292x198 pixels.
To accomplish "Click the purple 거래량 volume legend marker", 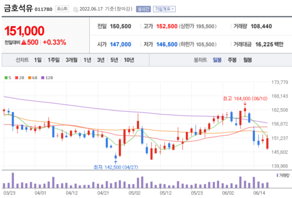I will [277, 175].
